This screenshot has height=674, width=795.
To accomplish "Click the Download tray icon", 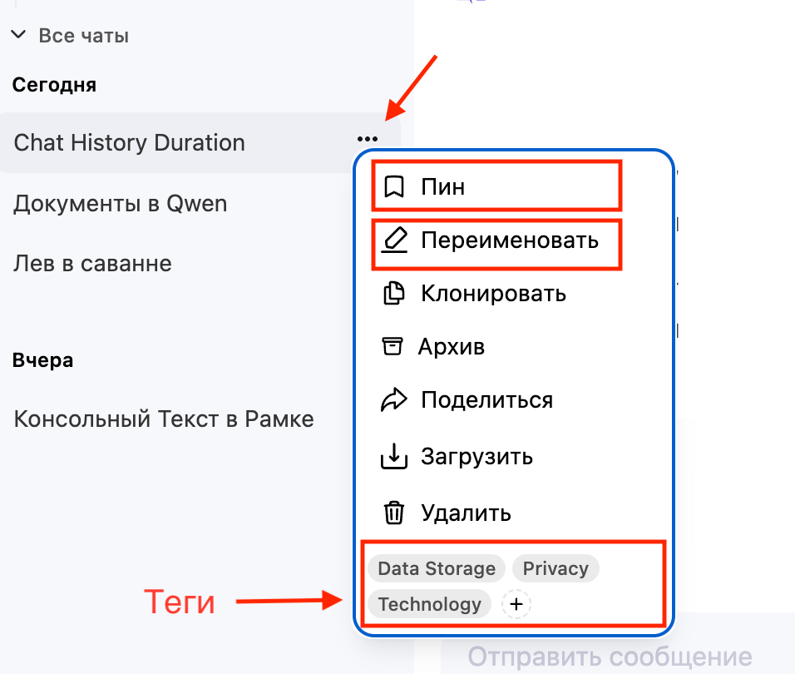I will (x=393, y=456).
